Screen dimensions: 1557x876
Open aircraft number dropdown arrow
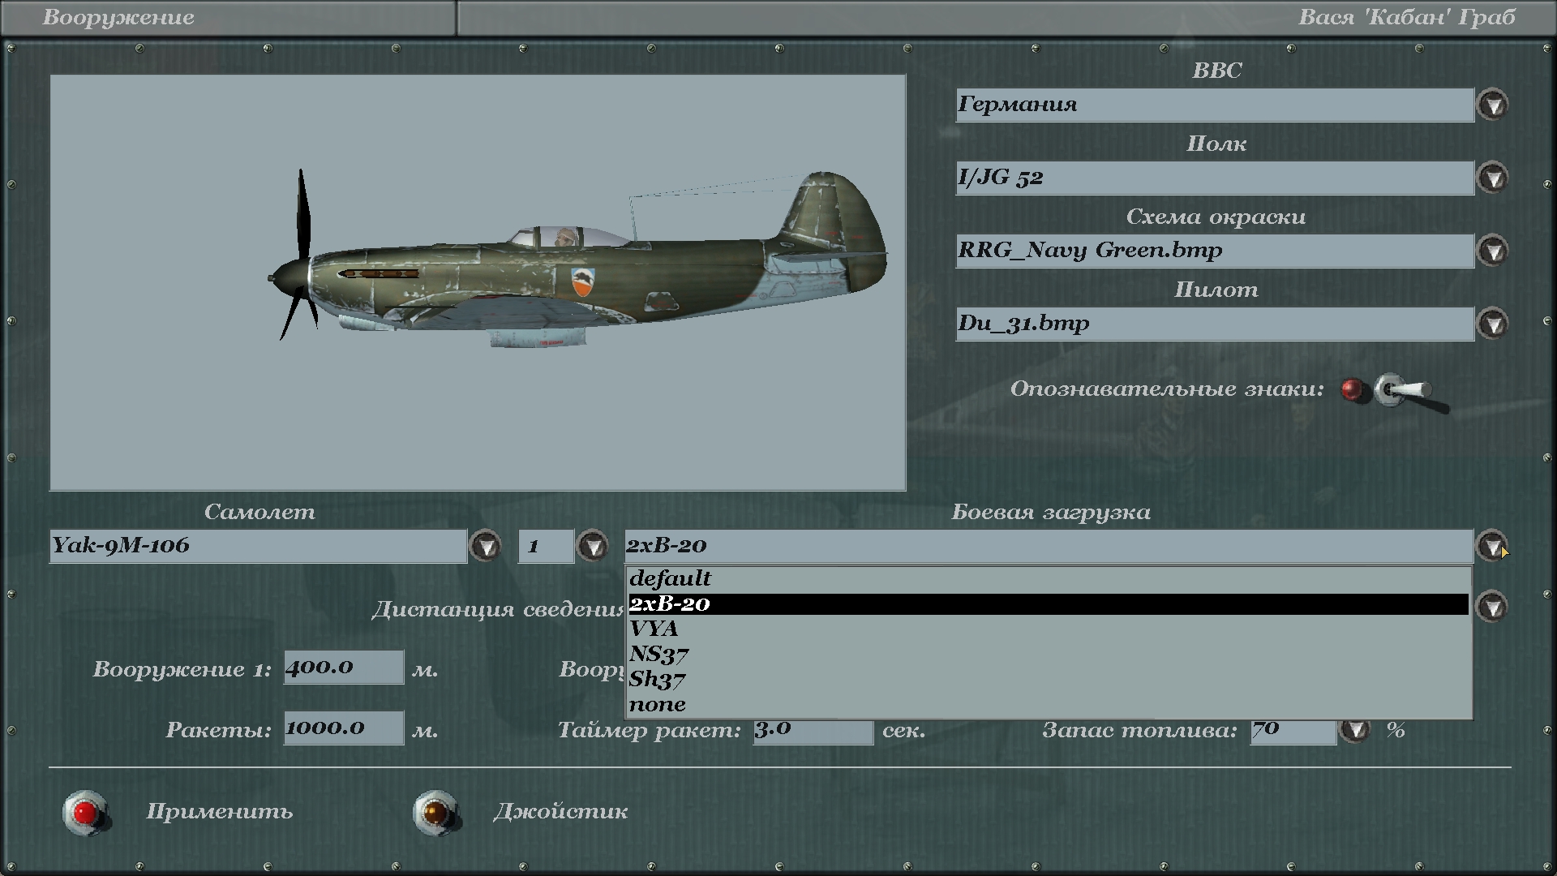593,546
